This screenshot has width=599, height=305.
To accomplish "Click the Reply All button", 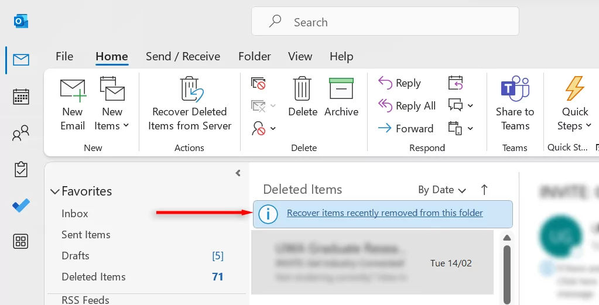I will click(408, 106).
